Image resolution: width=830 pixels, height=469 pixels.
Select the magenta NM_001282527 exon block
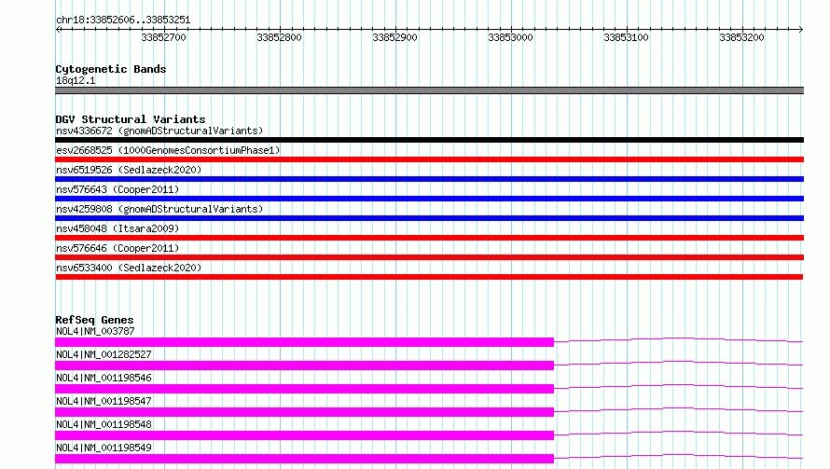pyautogui.click(x=304, y=366)
